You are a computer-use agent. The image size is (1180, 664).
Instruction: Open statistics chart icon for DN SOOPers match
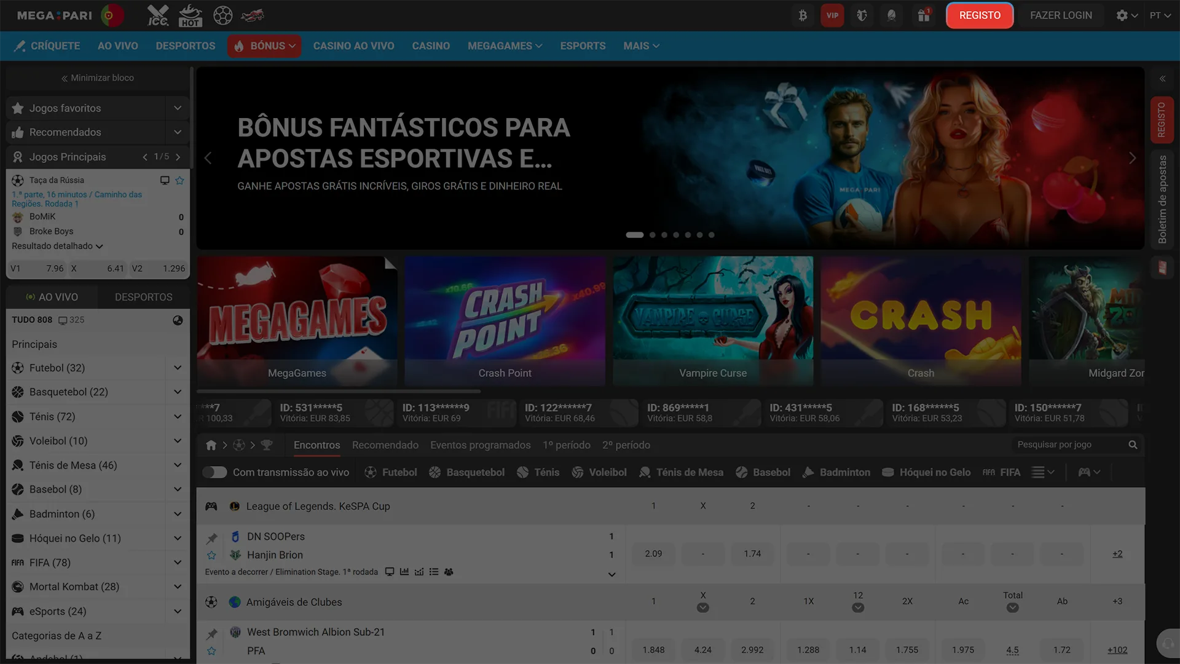click(x=404, y=572)
